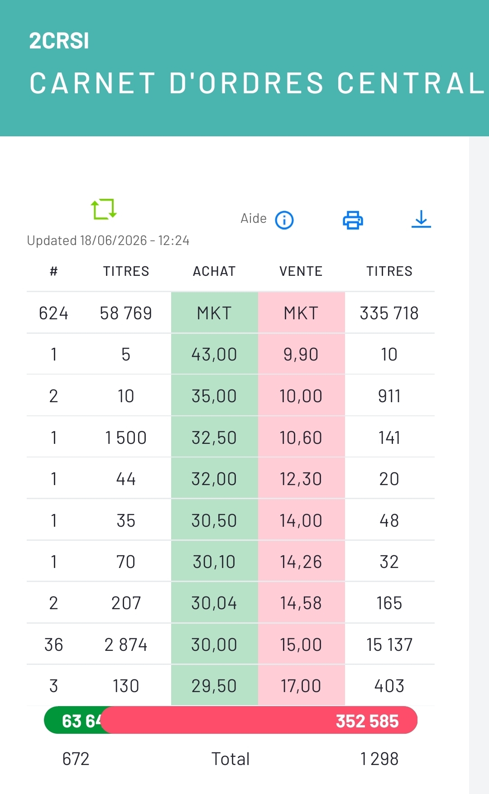Click the 15,00 sell price cell

[x=302, y=645]
